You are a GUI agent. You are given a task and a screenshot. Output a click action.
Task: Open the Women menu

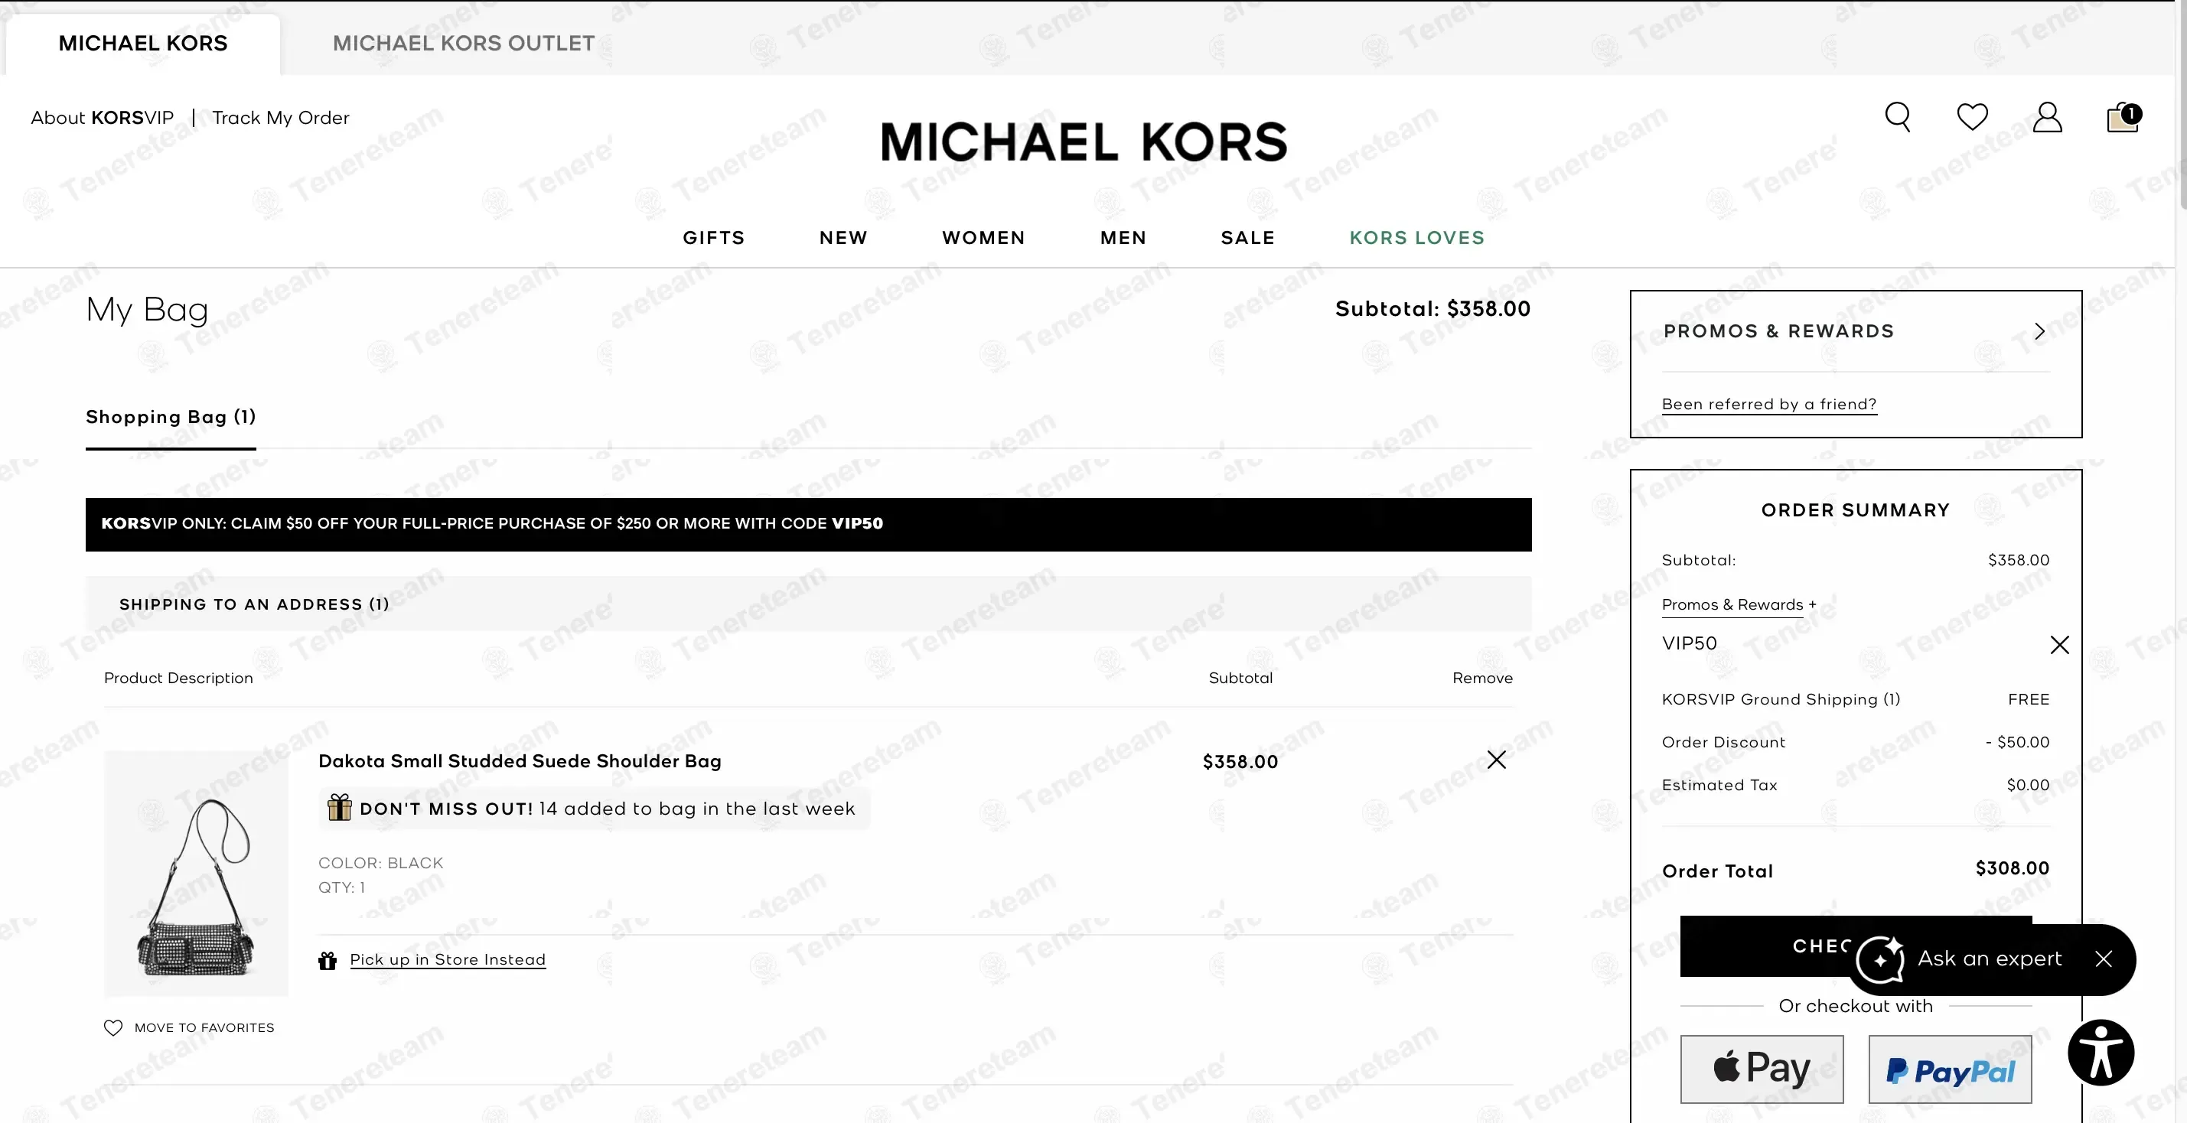point(983,239)
